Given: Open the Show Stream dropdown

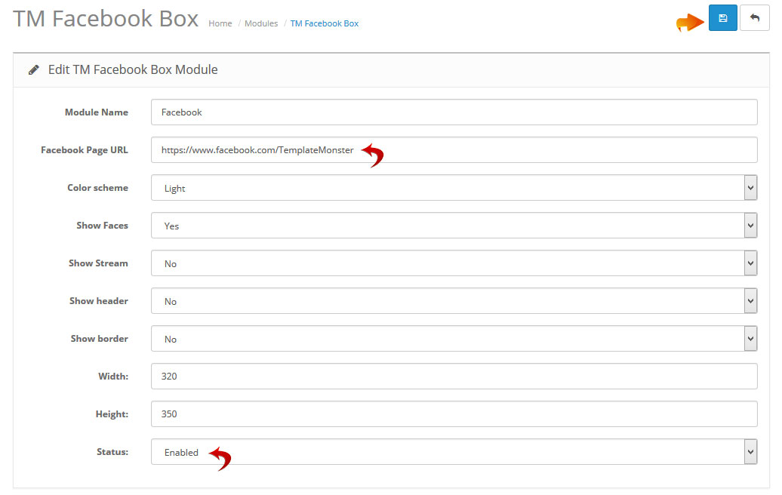Looking at the screenshot, I should (454, 263).
